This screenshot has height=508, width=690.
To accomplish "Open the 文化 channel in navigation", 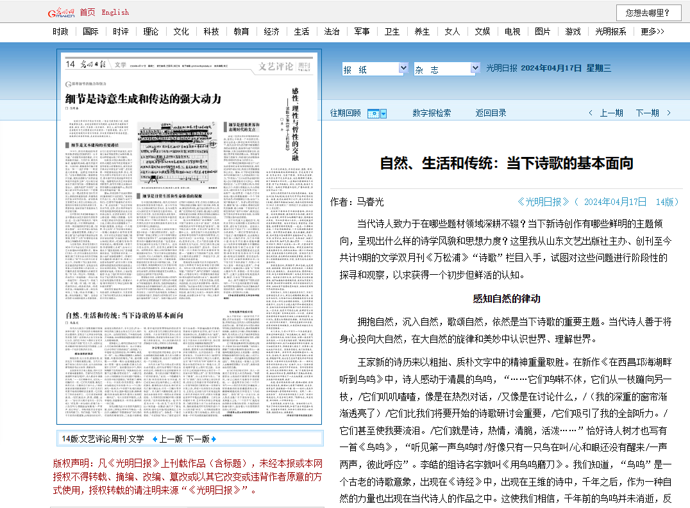I will 181,31.
